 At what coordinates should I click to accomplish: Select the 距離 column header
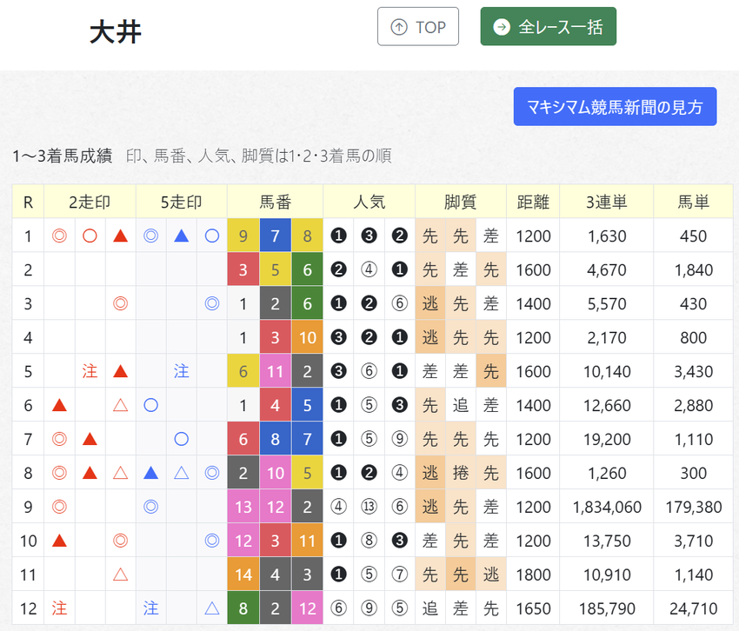point(533,203)
